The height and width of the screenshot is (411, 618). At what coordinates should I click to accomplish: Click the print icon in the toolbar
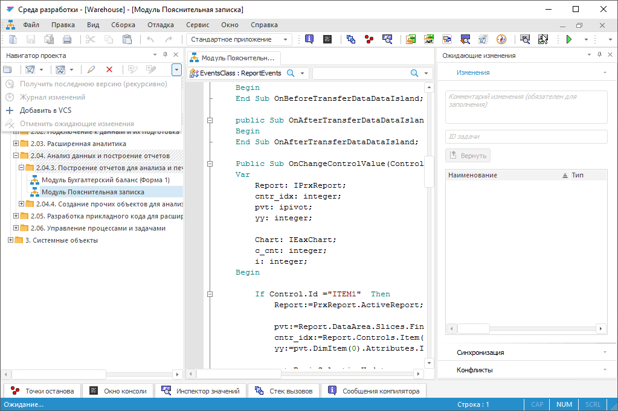tap(67, 39)
